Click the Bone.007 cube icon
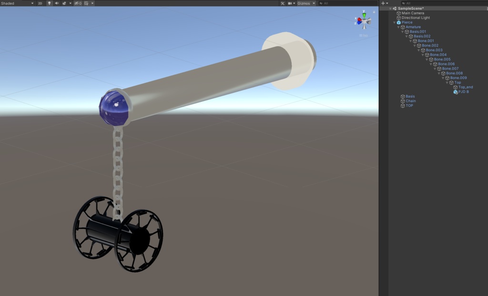The width and height of the screenshot is (488, 296). [x=439, y=69]
